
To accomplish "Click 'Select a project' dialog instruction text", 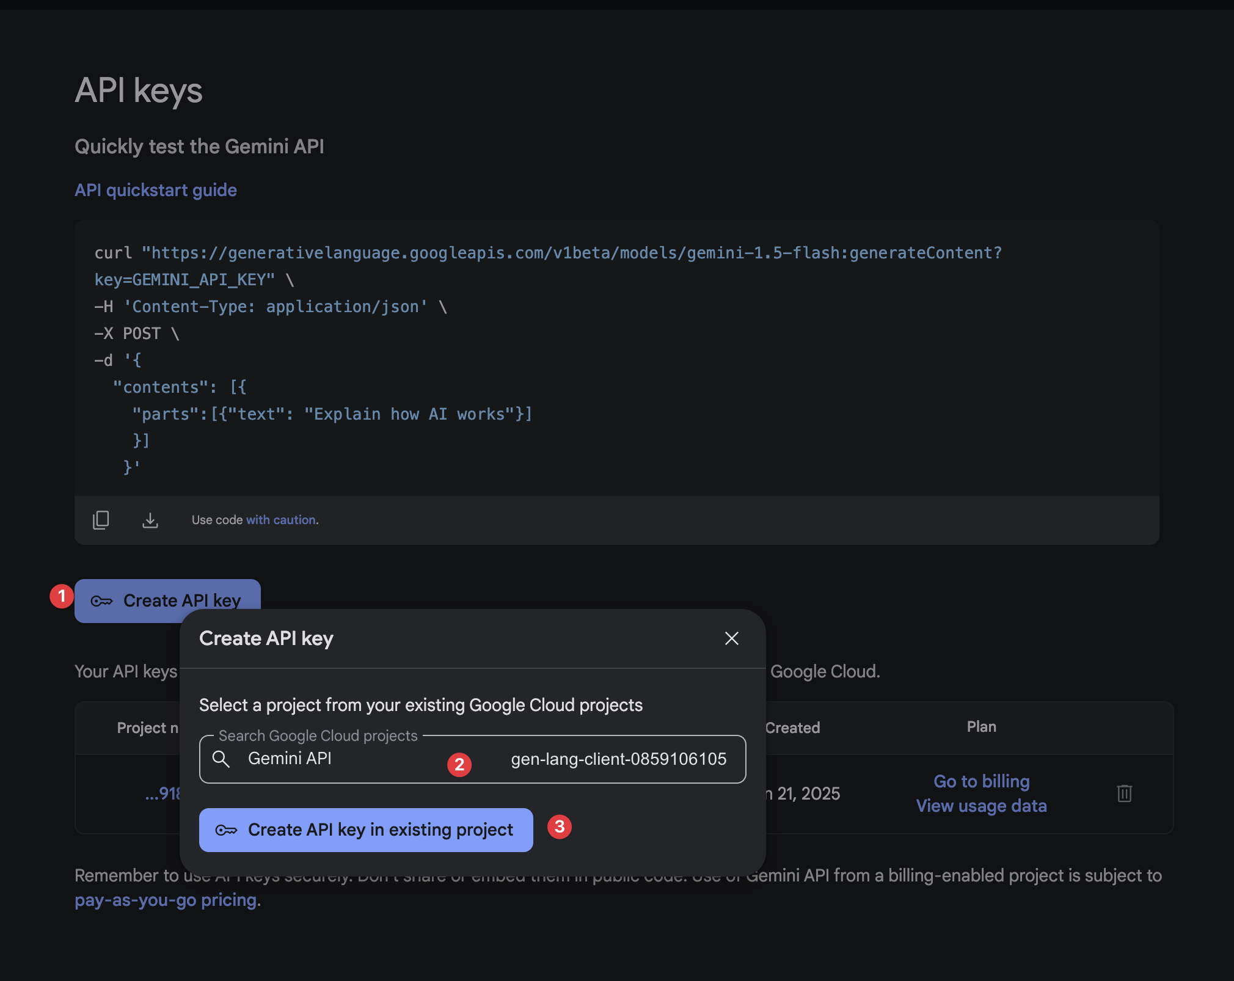I will point(421,705).
